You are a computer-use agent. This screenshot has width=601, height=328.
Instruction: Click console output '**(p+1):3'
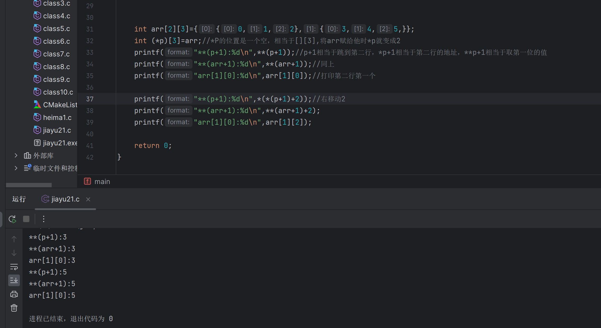pos(48,237)
